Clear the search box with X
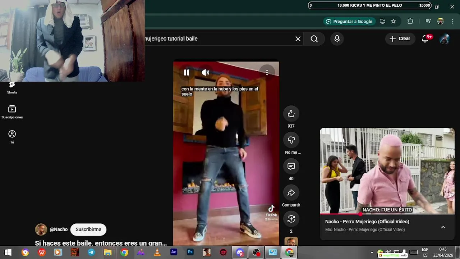This screenshot has height=259, width=460. coord(298,39)
